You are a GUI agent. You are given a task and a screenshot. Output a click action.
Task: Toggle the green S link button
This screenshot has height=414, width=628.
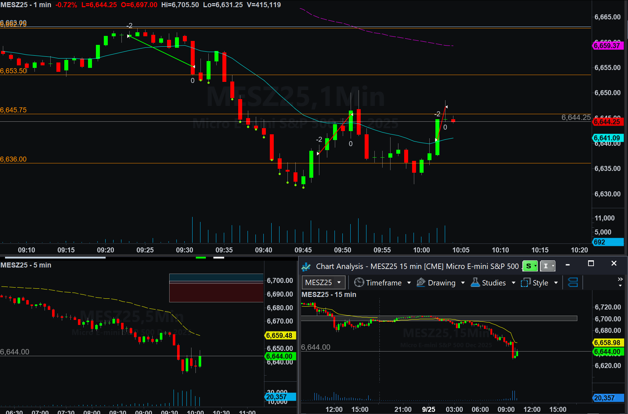click(530, 266)
